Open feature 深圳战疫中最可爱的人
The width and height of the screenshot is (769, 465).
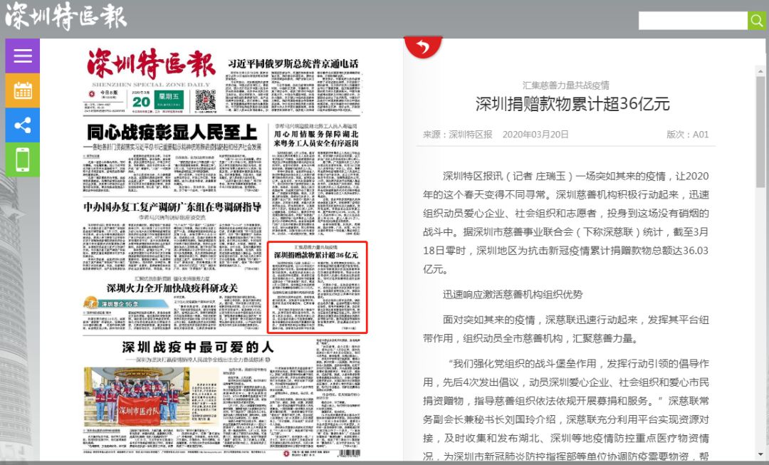[198, 348]
